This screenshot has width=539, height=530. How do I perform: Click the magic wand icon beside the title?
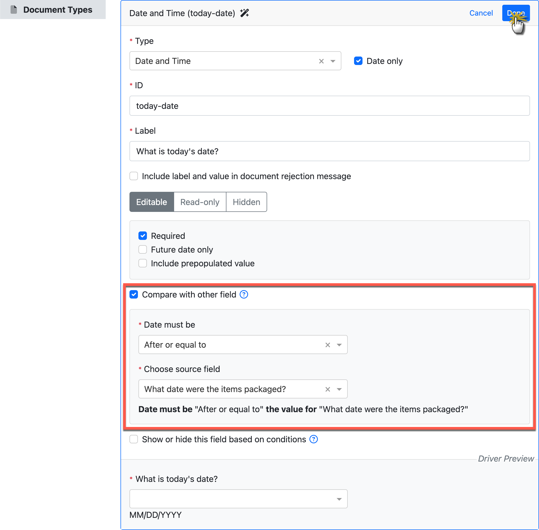(244, 13)
